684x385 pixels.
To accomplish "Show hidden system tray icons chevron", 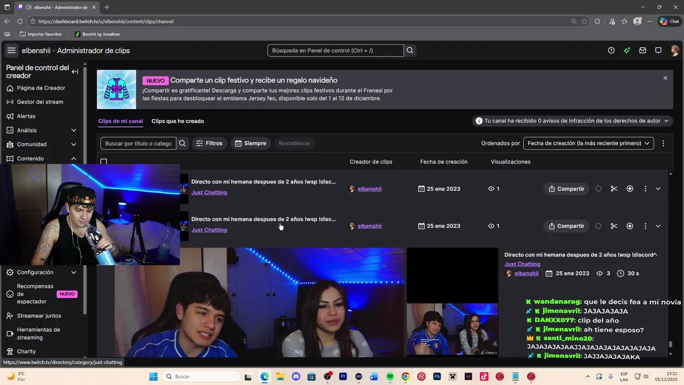I will (x=588, y=376).
